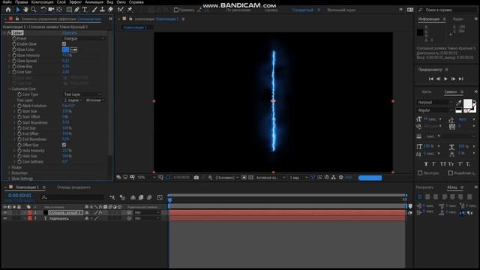This screenshot has width=480, height=270.
Task: Select the Type text tool
Action: point(85,10)
